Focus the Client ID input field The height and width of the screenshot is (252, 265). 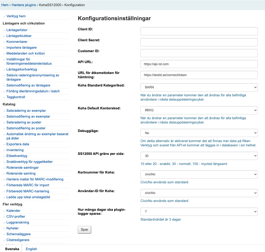(199, 31)
